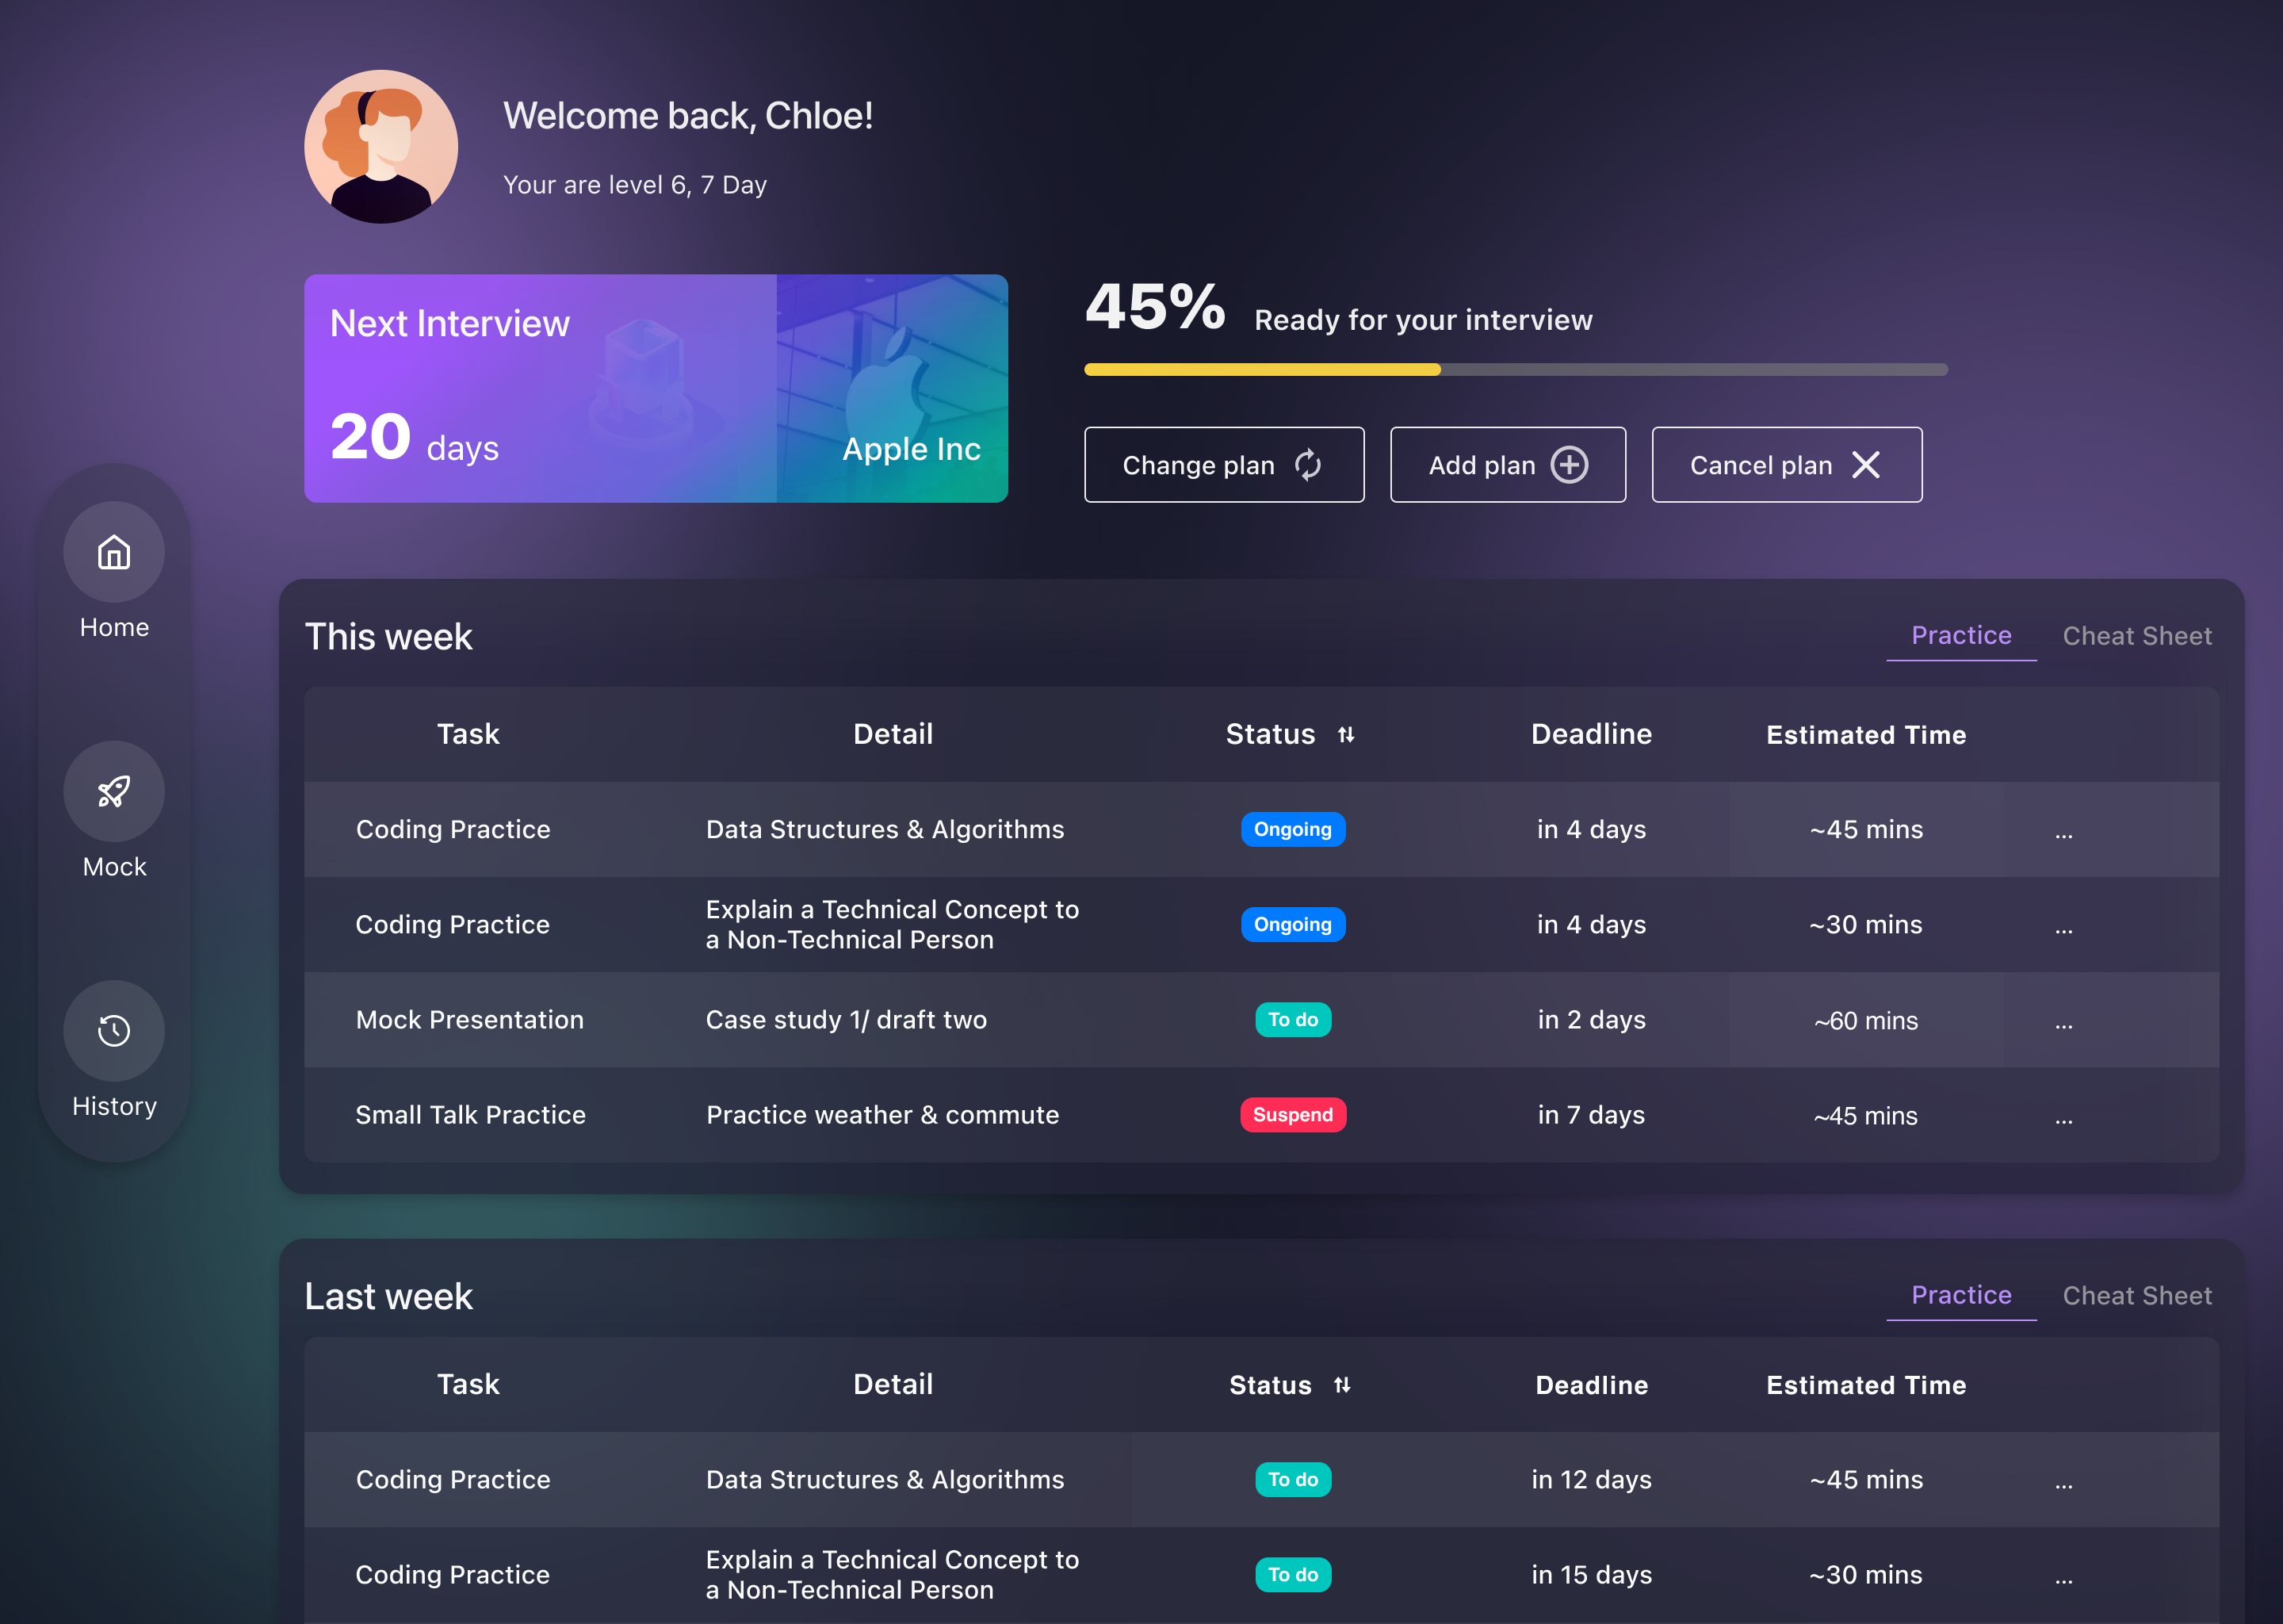Click the plus icon in Add plan
2283x1624 pixels.
(x=1570, y=465)
